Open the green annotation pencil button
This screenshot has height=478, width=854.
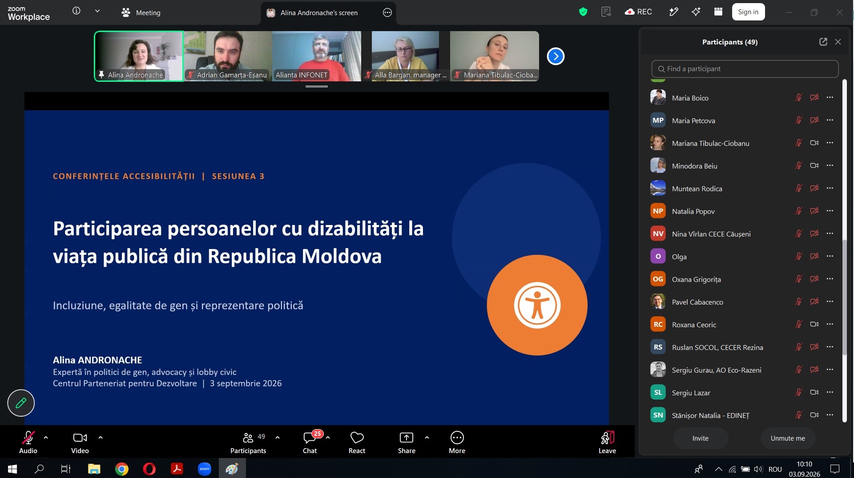(x=21, y=403)
